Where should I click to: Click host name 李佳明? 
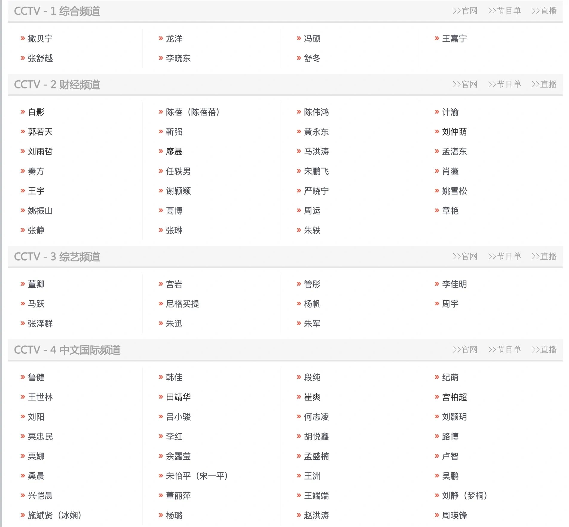(455, 284)
